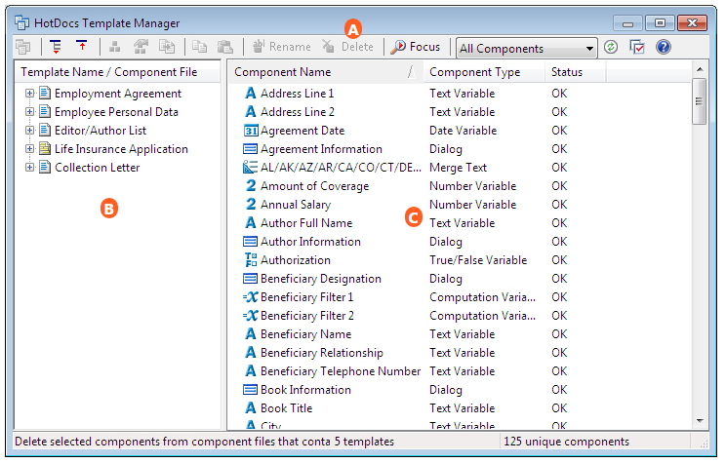Select Employee Personal Data template
The image size is (726, 463).
116,112
